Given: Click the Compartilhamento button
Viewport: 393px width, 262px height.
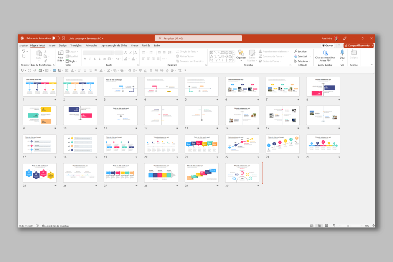Looking at the screenshot, I should click(357, 46).
